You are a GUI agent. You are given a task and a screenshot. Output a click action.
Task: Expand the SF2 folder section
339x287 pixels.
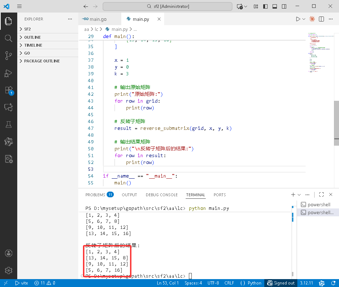point(48,29)
